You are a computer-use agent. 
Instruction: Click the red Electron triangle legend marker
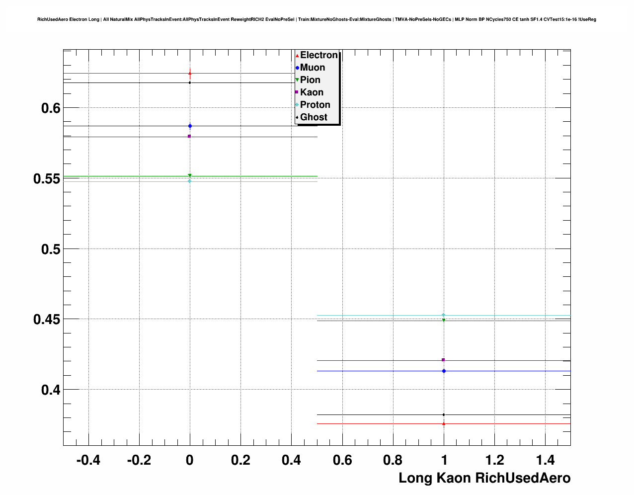coord(297,56)
